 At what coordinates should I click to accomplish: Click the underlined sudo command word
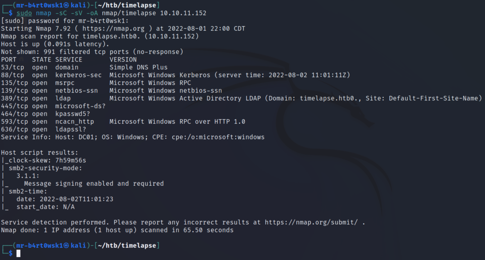(x=24, y=13)
